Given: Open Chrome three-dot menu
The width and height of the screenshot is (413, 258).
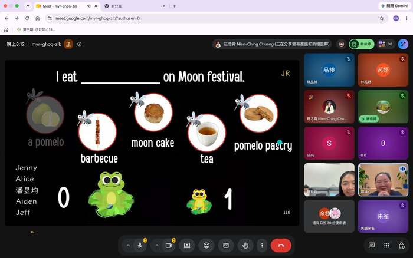Looking at the screenshot, I should [x=407, y=18].
